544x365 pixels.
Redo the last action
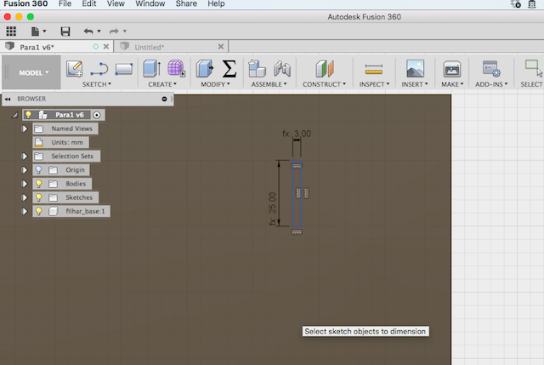(x=114, y=31)
